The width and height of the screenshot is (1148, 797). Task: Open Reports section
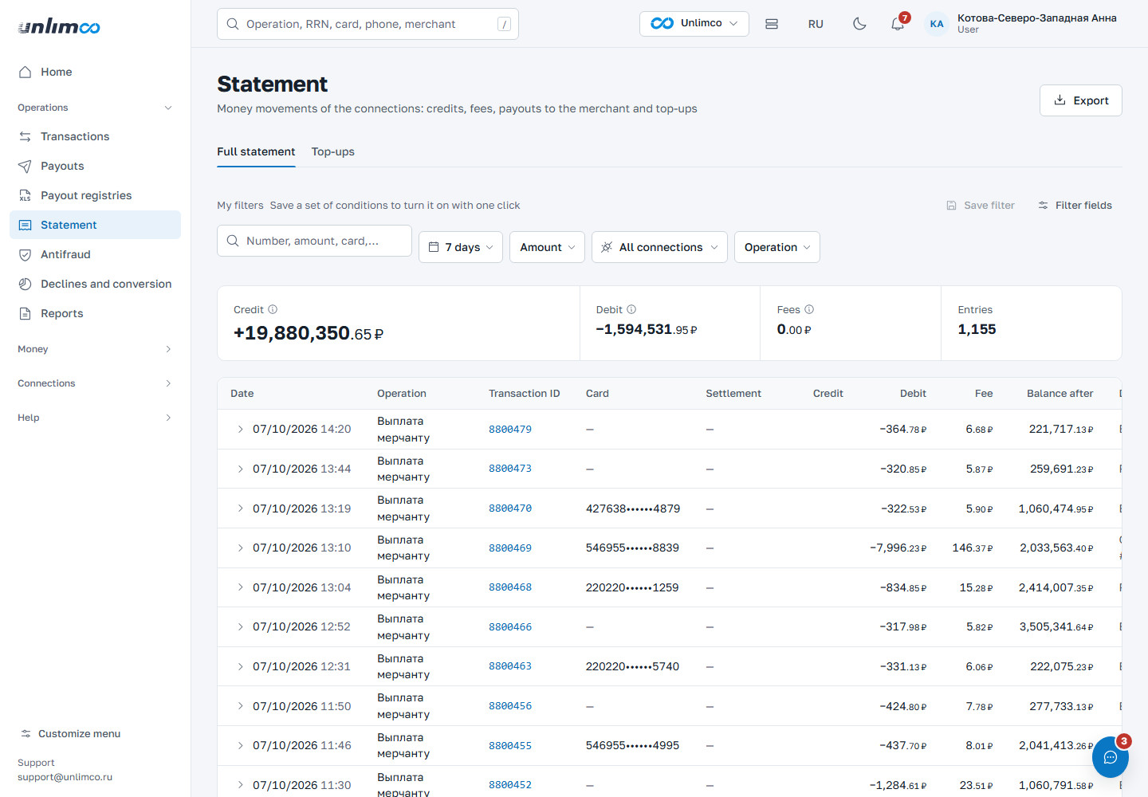[x=95, y=313]
